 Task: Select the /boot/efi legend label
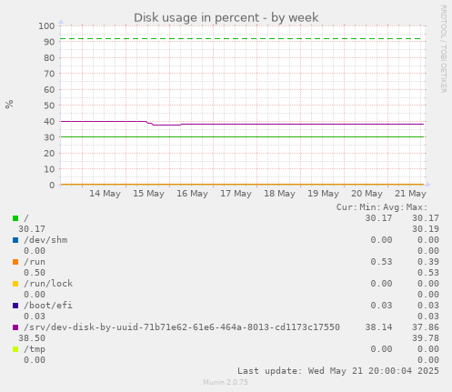pyautogui.click(x=48, y=306)
